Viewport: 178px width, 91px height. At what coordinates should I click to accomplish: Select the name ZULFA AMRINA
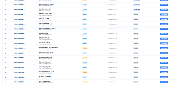(44, 81)
